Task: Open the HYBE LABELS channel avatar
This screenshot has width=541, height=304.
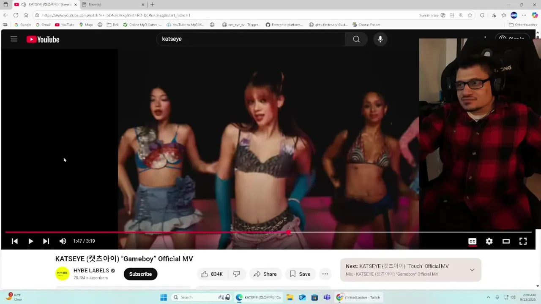Action: pos(63,274)
